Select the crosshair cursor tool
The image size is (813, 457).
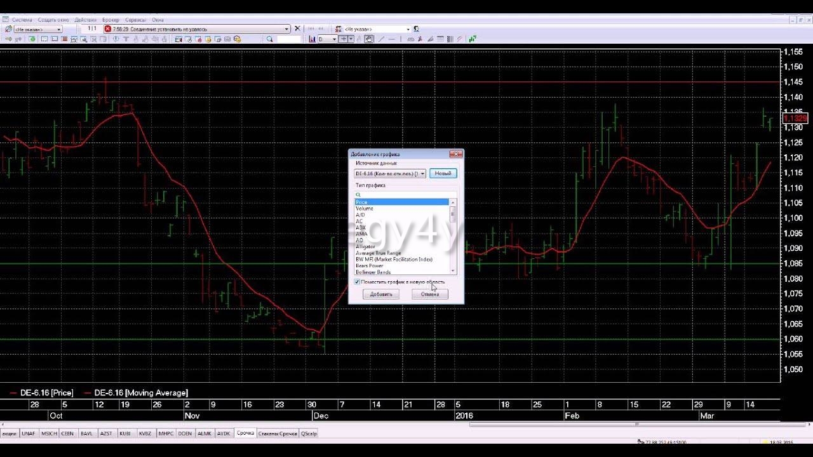coord(344,39)
